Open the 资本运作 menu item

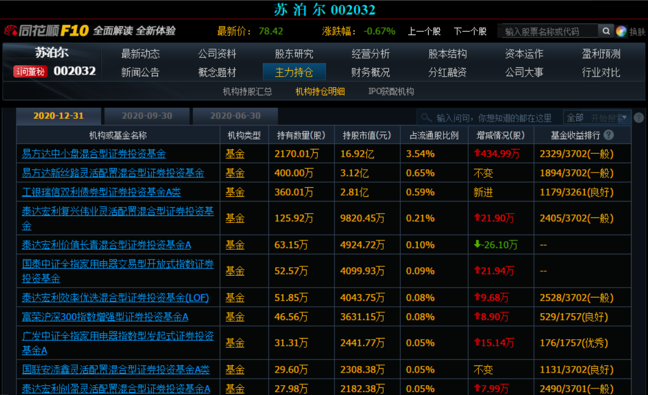(x=524, y=54)
